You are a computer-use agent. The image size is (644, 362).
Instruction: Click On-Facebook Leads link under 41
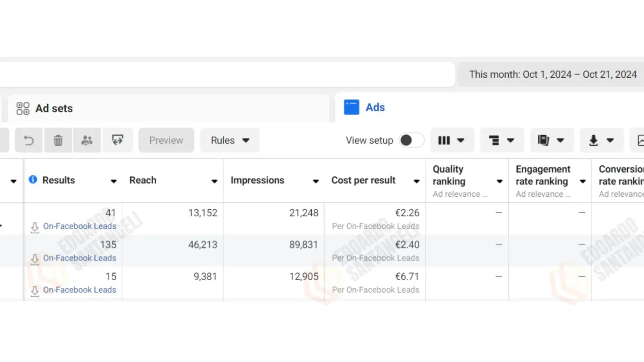pyautogui.click(x=79, y=226)
